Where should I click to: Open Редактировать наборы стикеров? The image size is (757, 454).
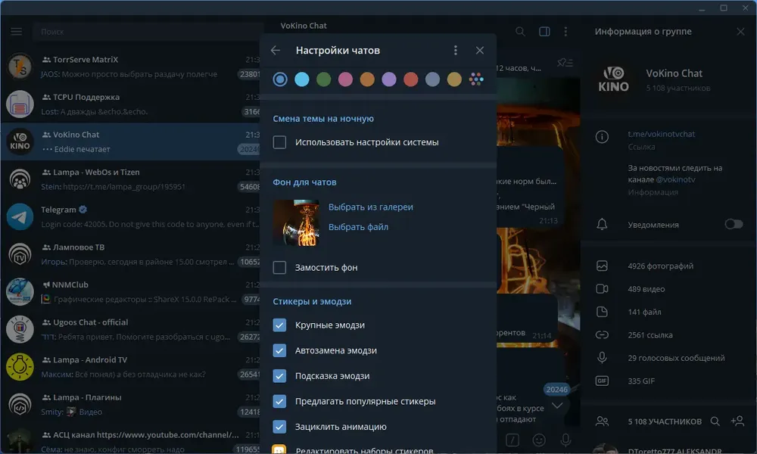(364, 451)
